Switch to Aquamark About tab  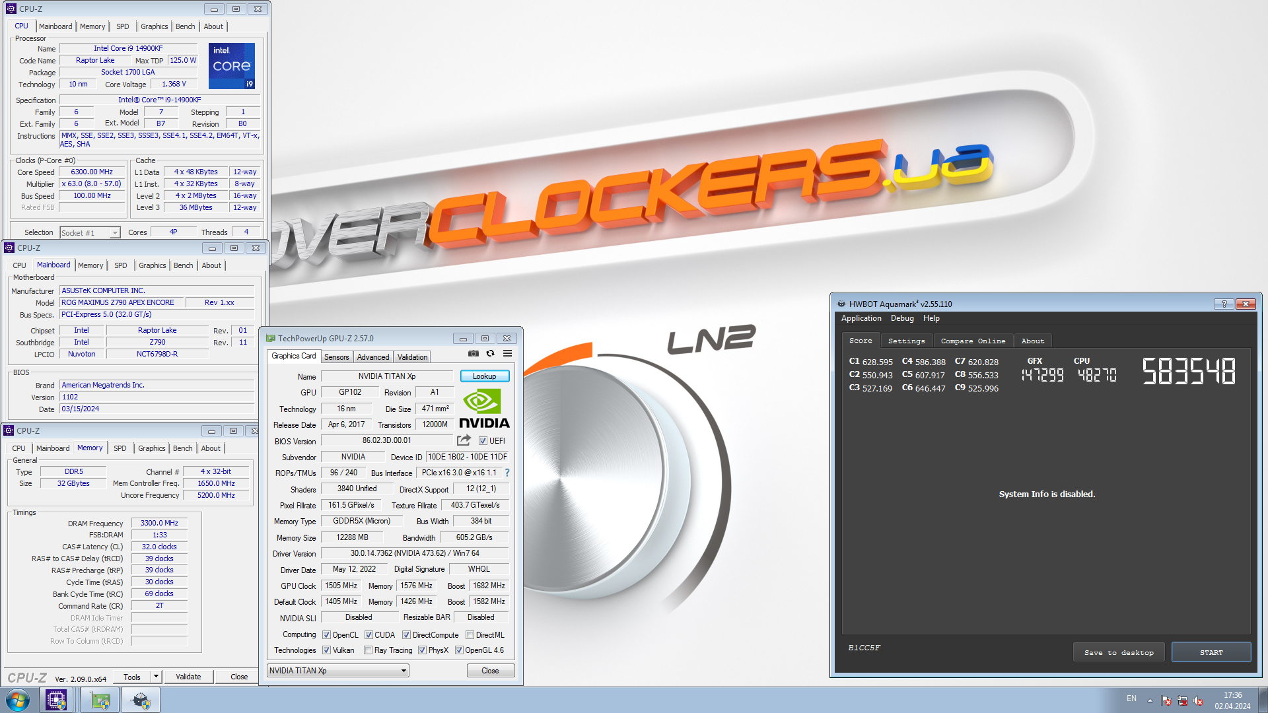(x=1033, y=341)
